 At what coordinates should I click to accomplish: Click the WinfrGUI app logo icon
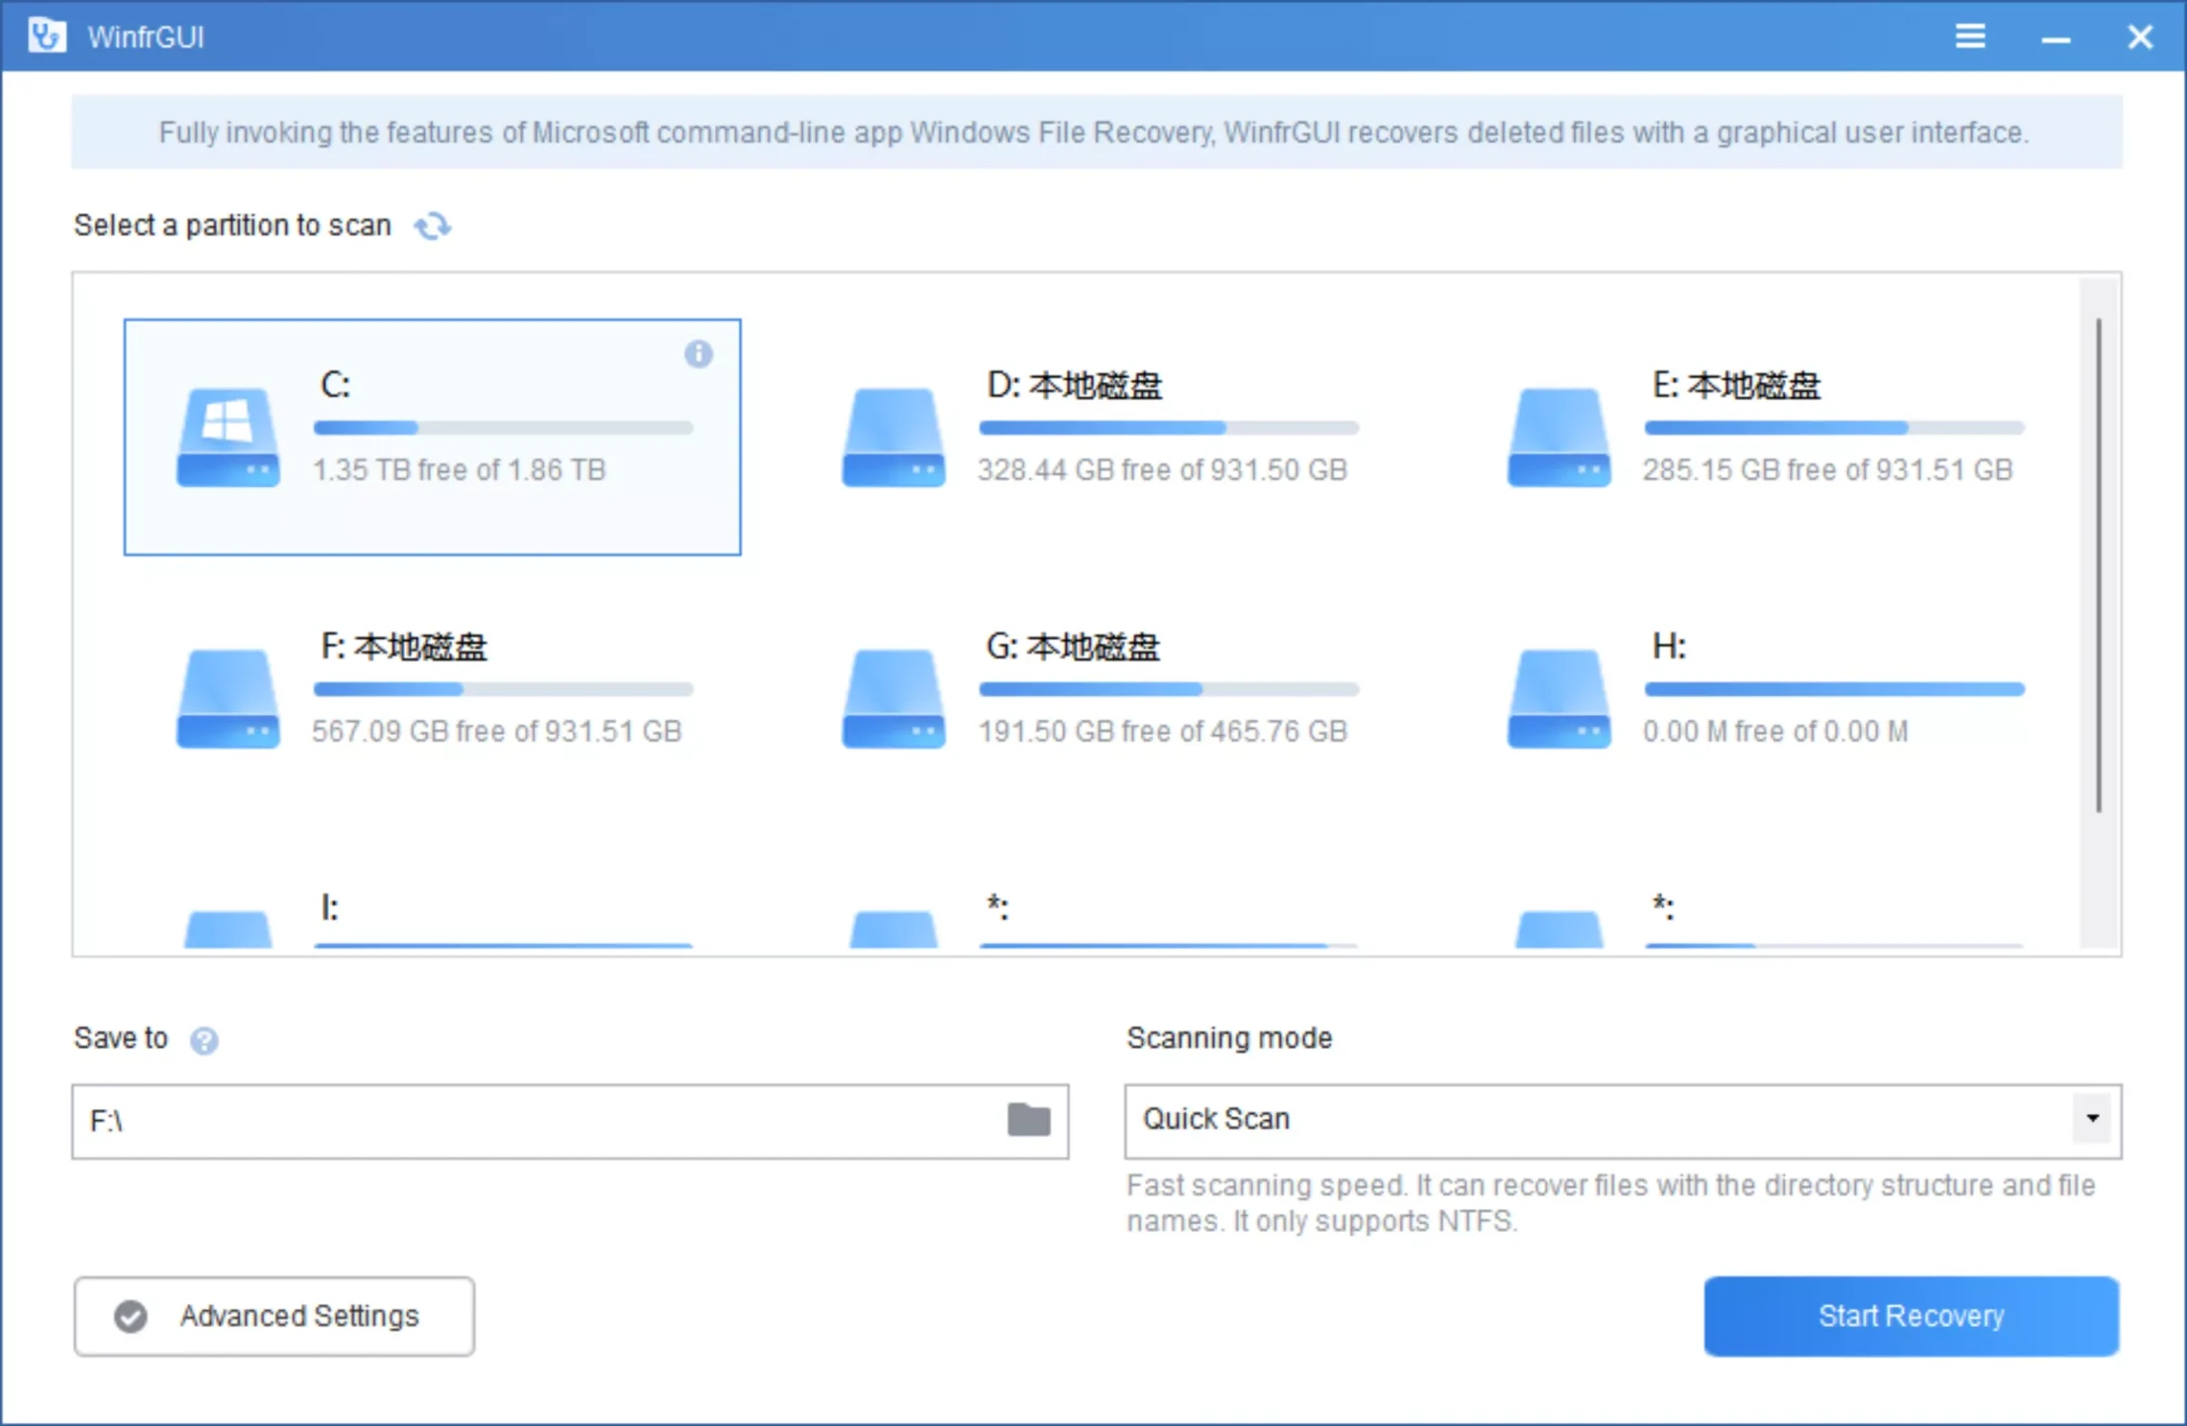(x=47, y=37)
